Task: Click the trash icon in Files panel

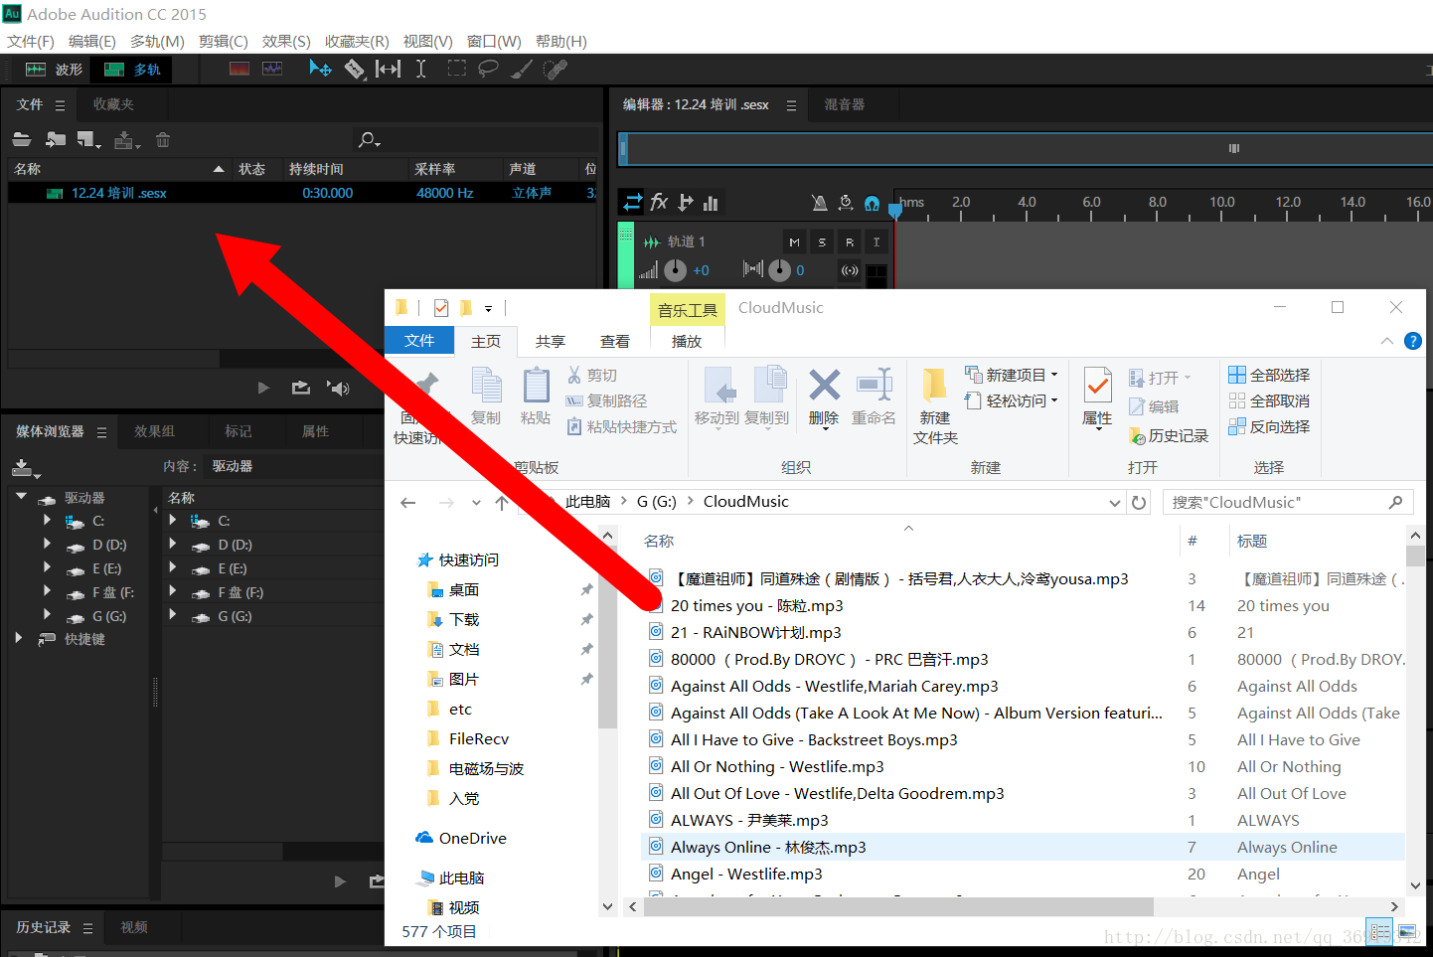Action: point(163,140)
